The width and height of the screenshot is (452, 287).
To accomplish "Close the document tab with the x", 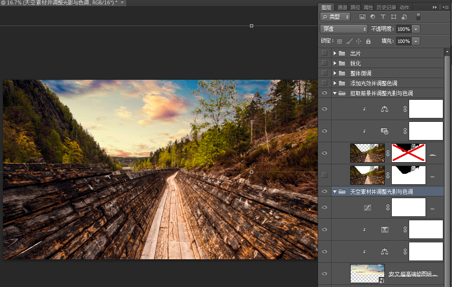I will point(122,2).
